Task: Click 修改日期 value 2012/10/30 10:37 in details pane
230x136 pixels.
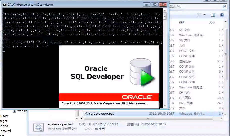Action: 105,124
